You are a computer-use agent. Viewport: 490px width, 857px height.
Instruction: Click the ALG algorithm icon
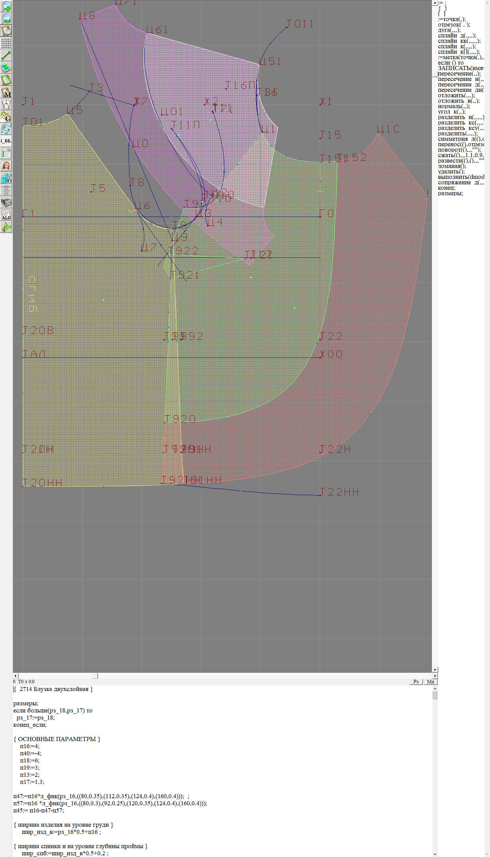point(6,215)
